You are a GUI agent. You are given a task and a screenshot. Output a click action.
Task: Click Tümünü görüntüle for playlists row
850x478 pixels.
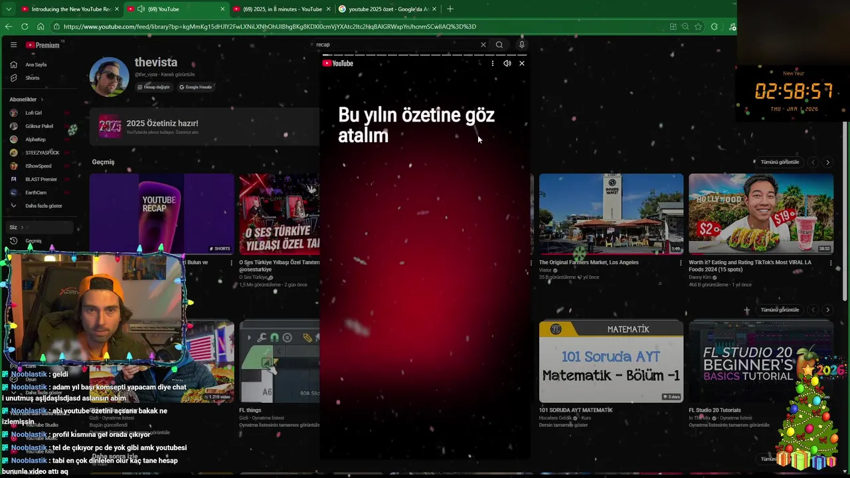[x=780, y=309]
